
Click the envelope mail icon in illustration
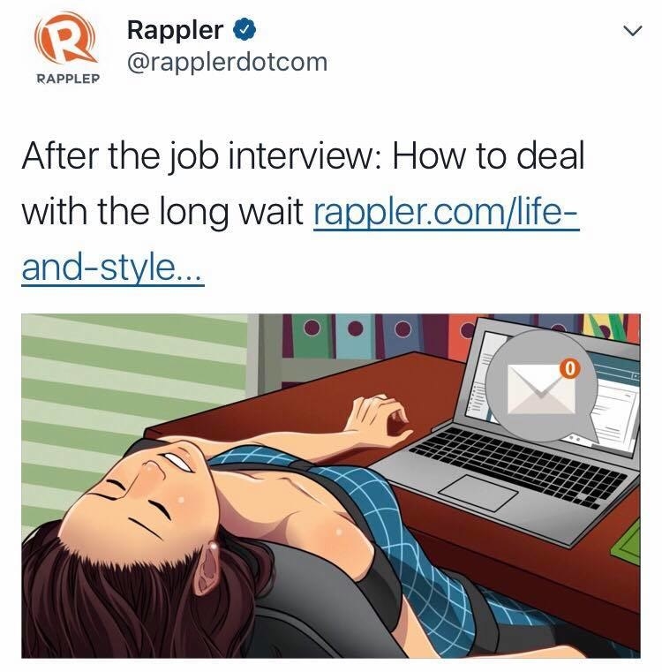[x=541, y=389]
